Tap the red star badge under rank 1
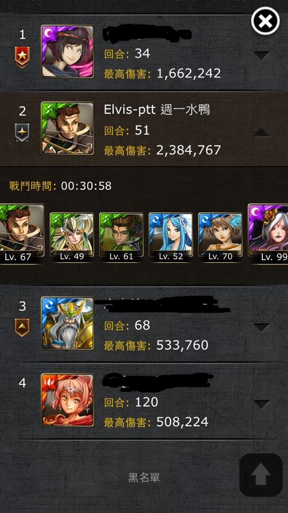The width and height of the screenshot is (288, 513). [22, 57]
